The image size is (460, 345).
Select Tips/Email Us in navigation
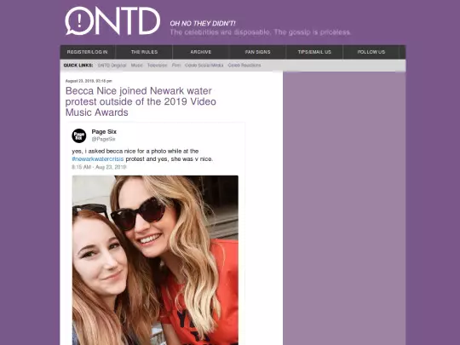[314, 52]
